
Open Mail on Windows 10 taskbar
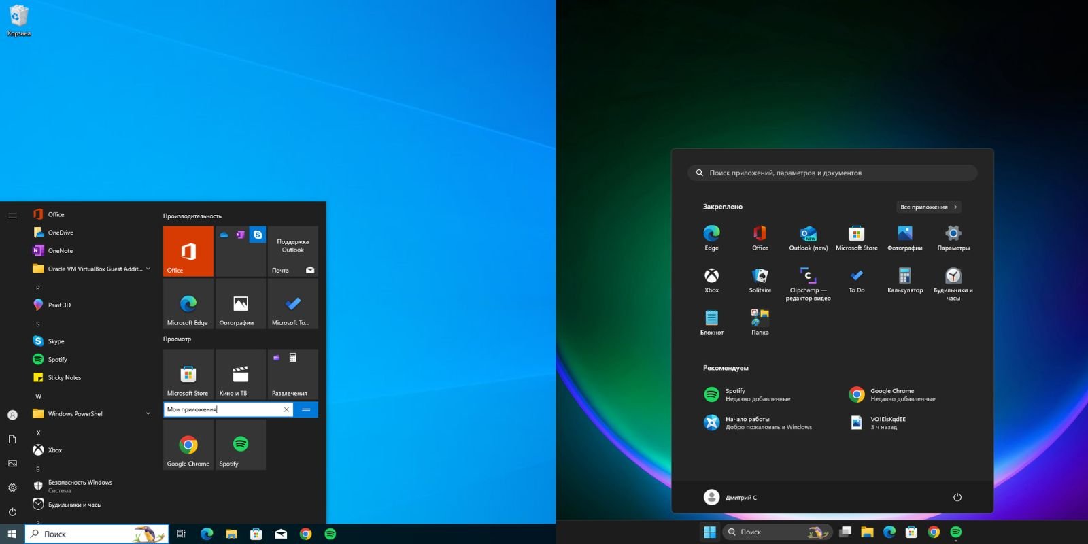281,534
